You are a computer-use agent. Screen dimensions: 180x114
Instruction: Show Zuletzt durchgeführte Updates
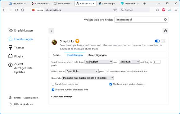[20, 68]
